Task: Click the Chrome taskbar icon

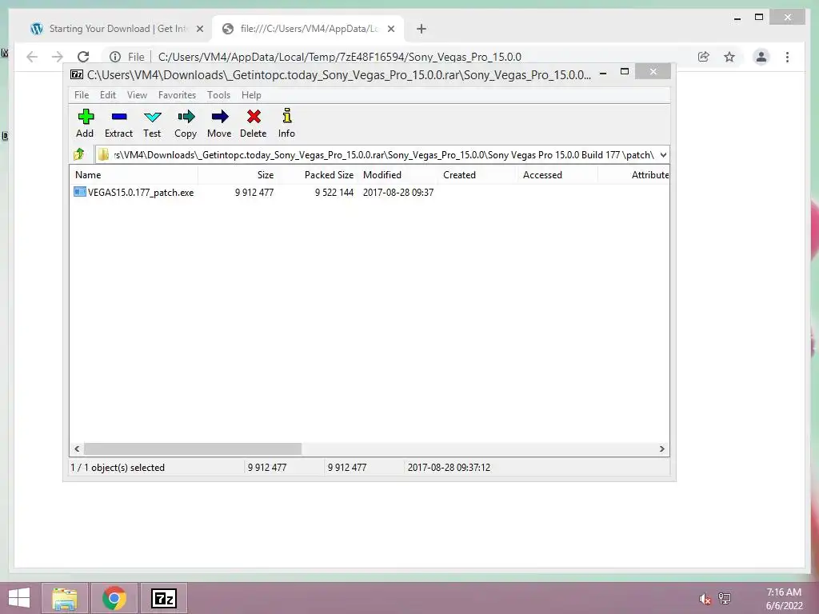Action: (x=114, y=598)
